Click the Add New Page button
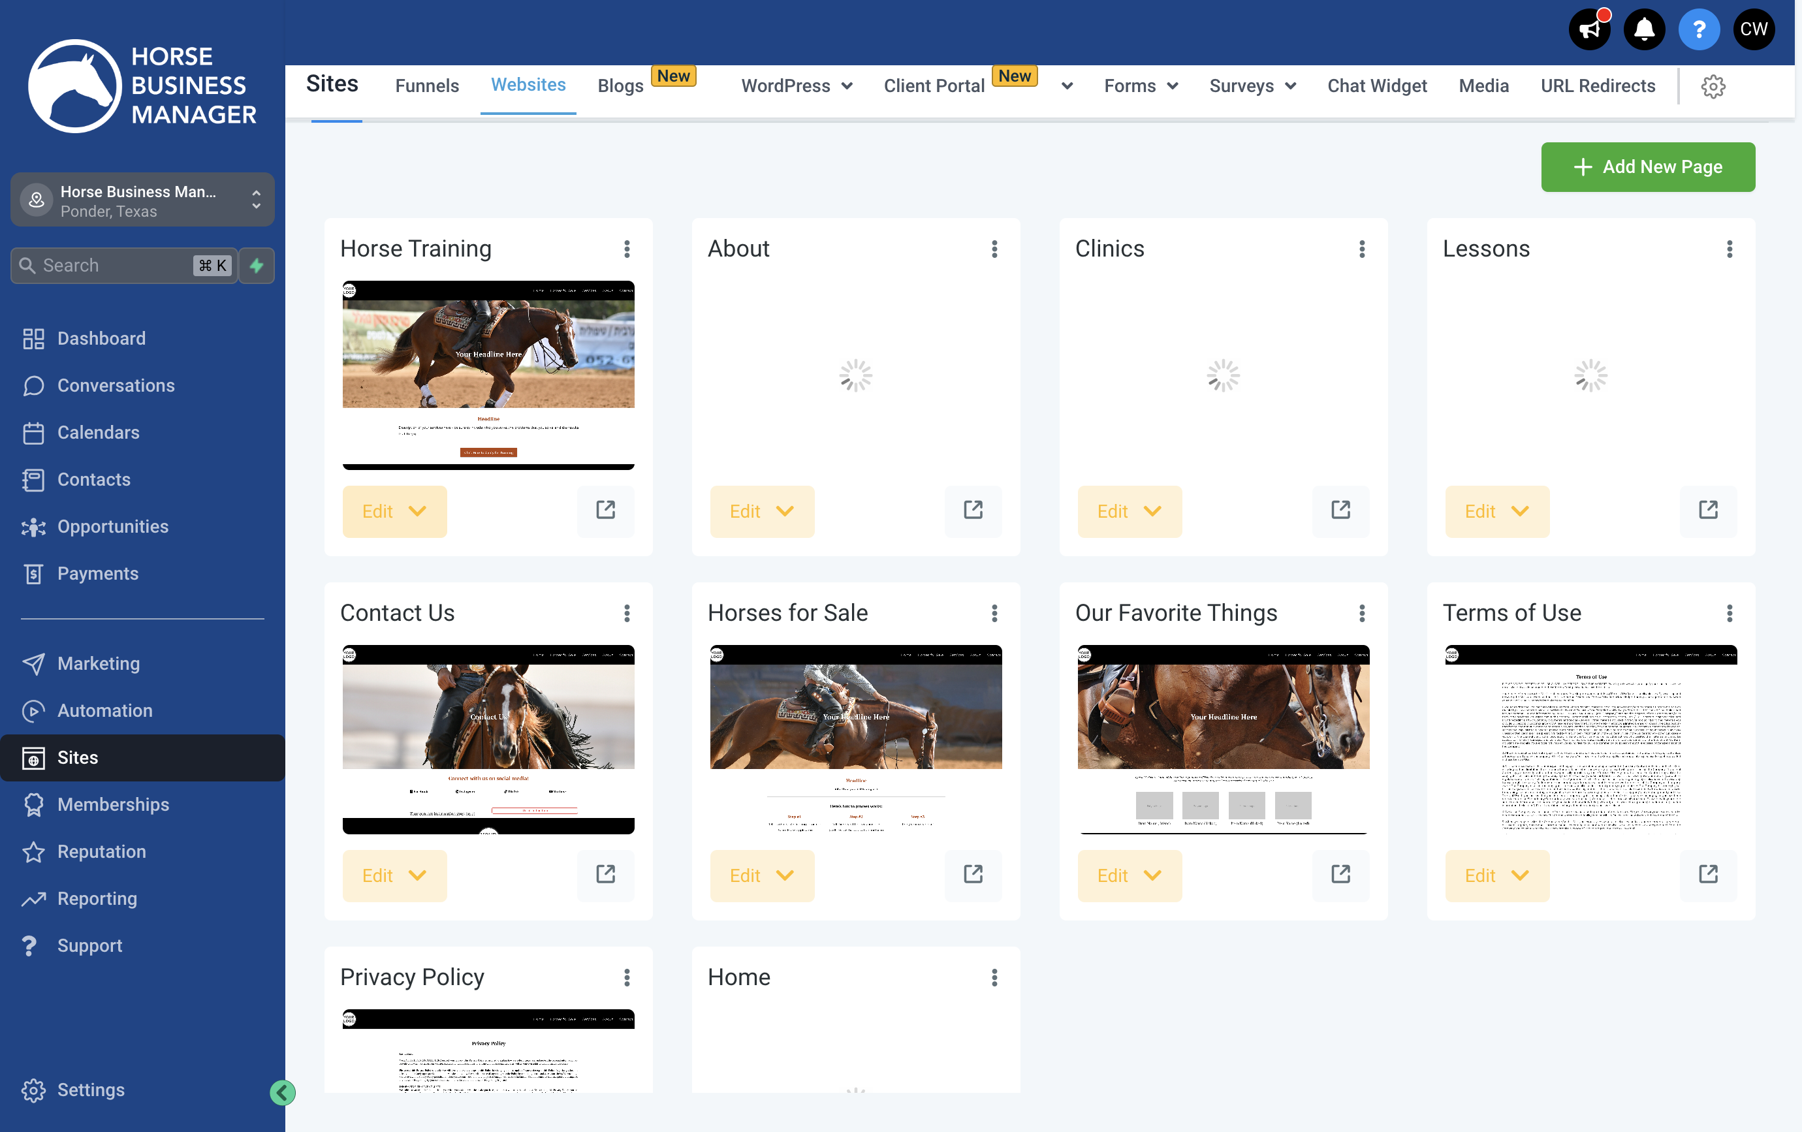Viewport: 1802px width, 1132px height. pos(1647,167)
